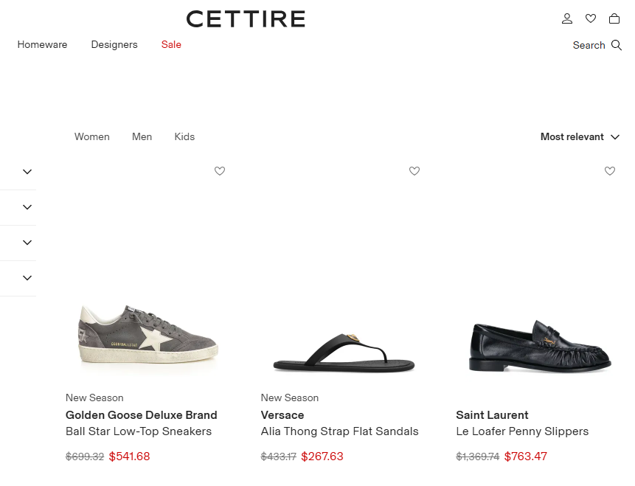The height and width of the screenshot is (486, 635).
Task: Favorite the Golden Goose sneakers heart
Action: pyautogui.click(x=220, y=171)
